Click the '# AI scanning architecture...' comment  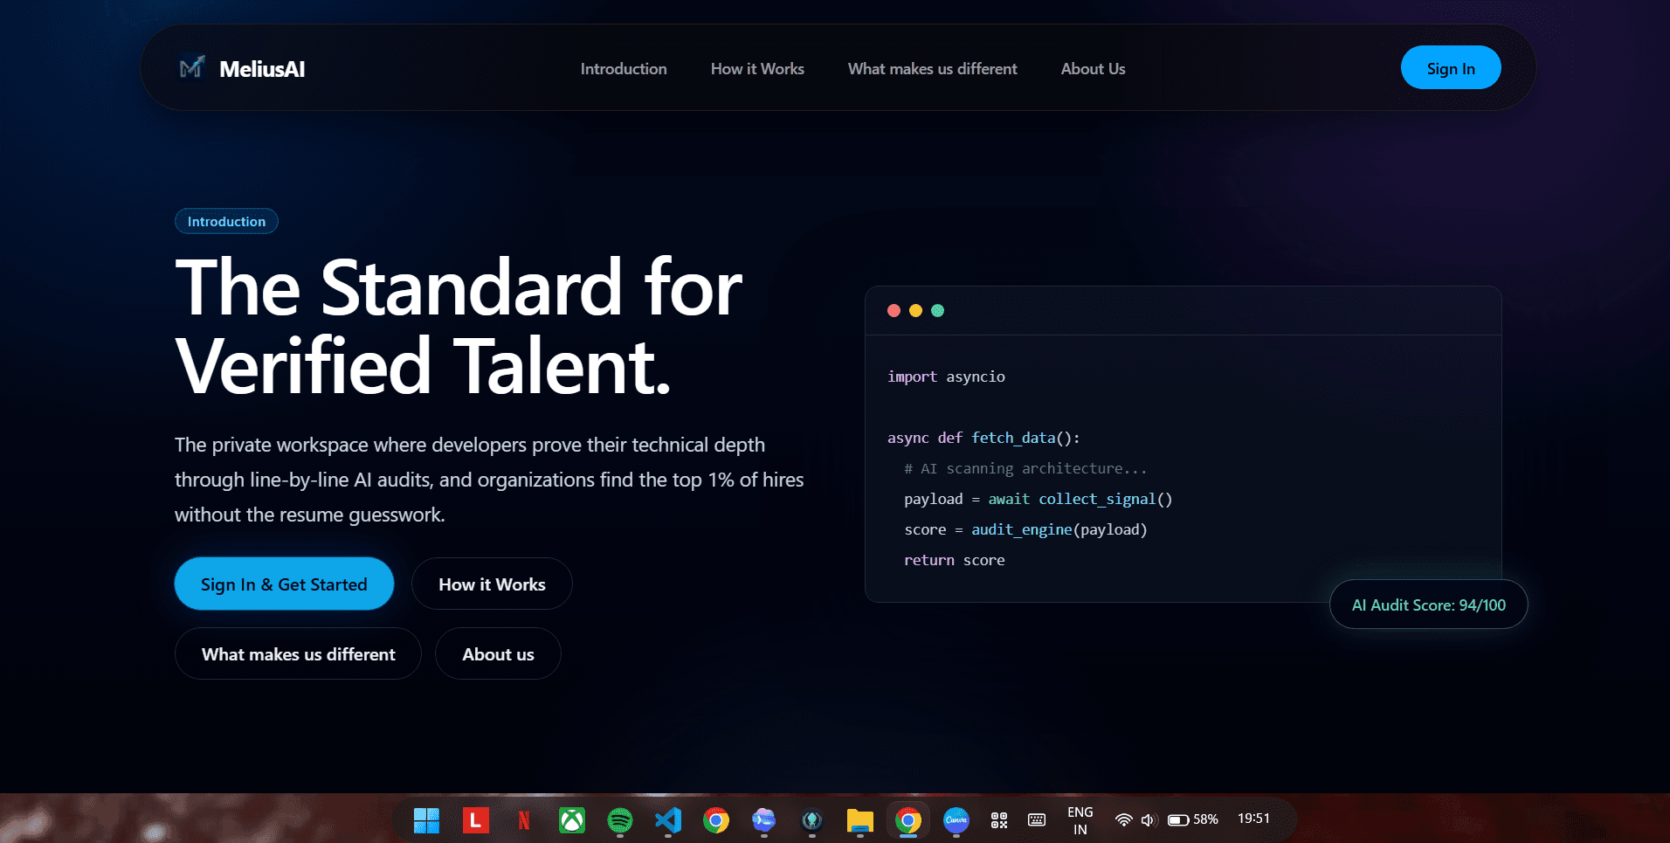point(1025,468)
